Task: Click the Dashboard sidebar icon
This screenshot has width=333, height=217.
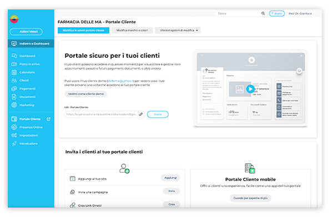Action: (x=14, y=56)
